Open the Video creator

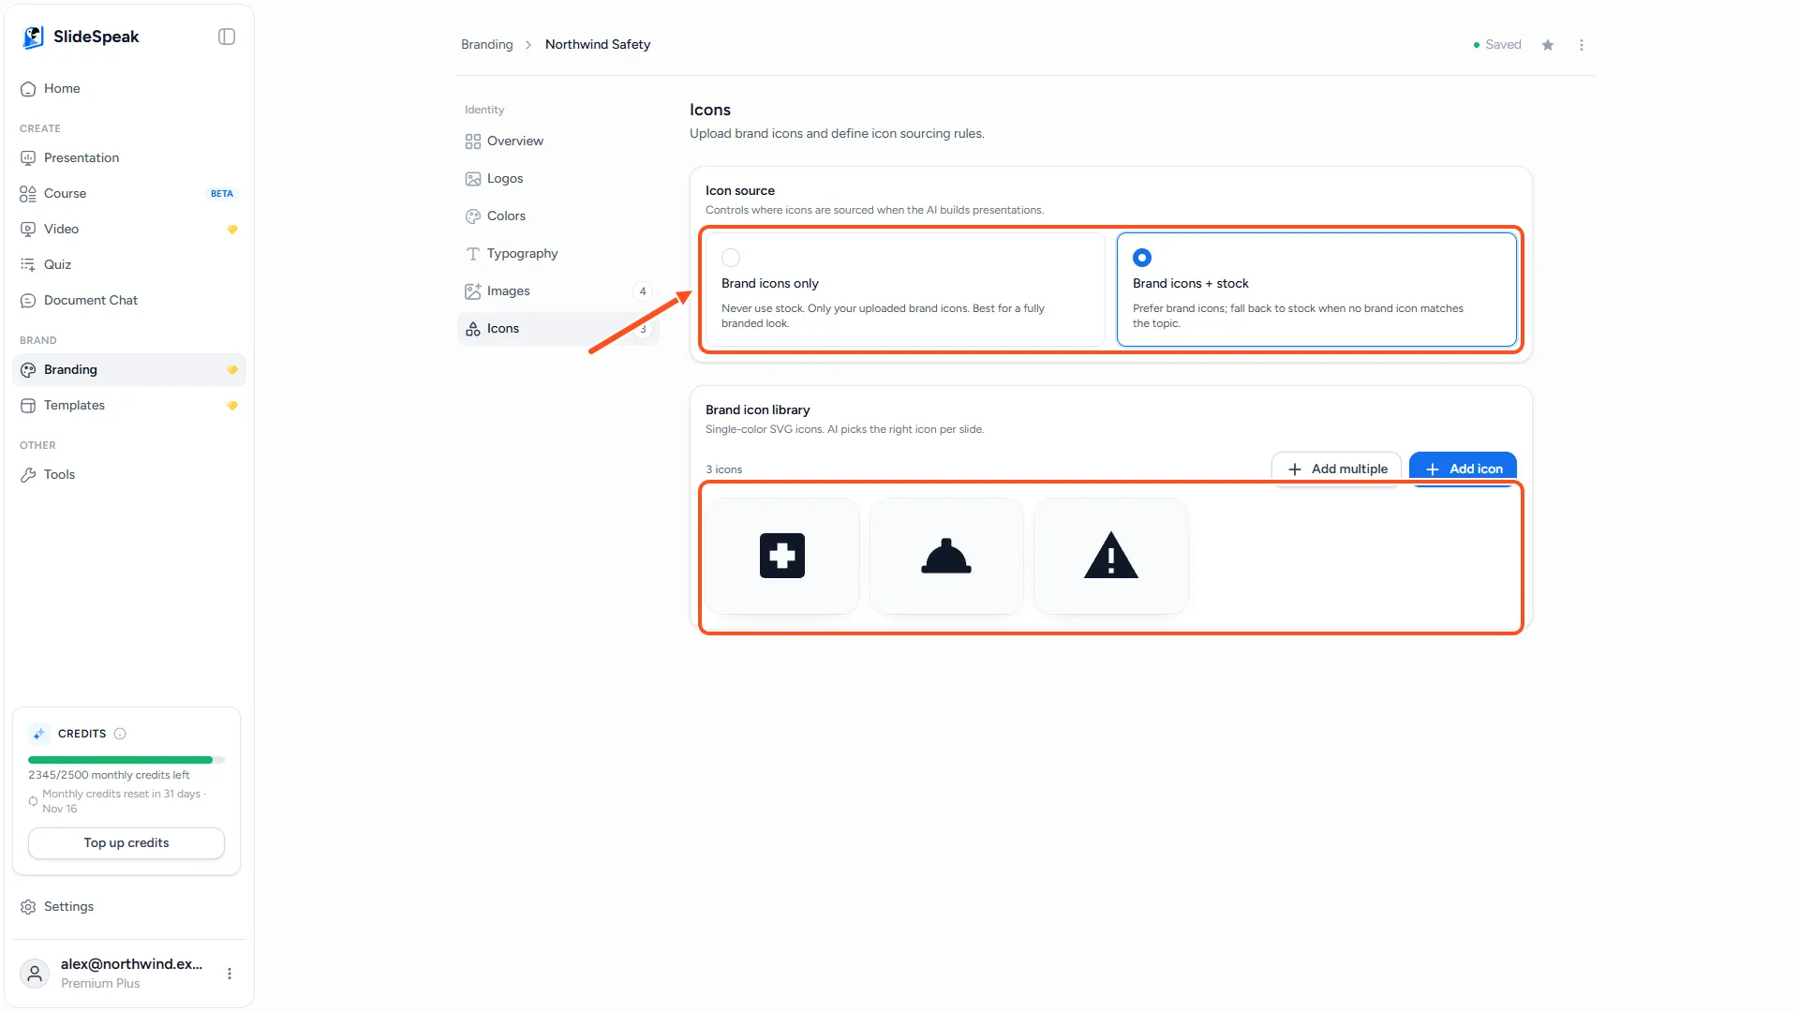129,229
